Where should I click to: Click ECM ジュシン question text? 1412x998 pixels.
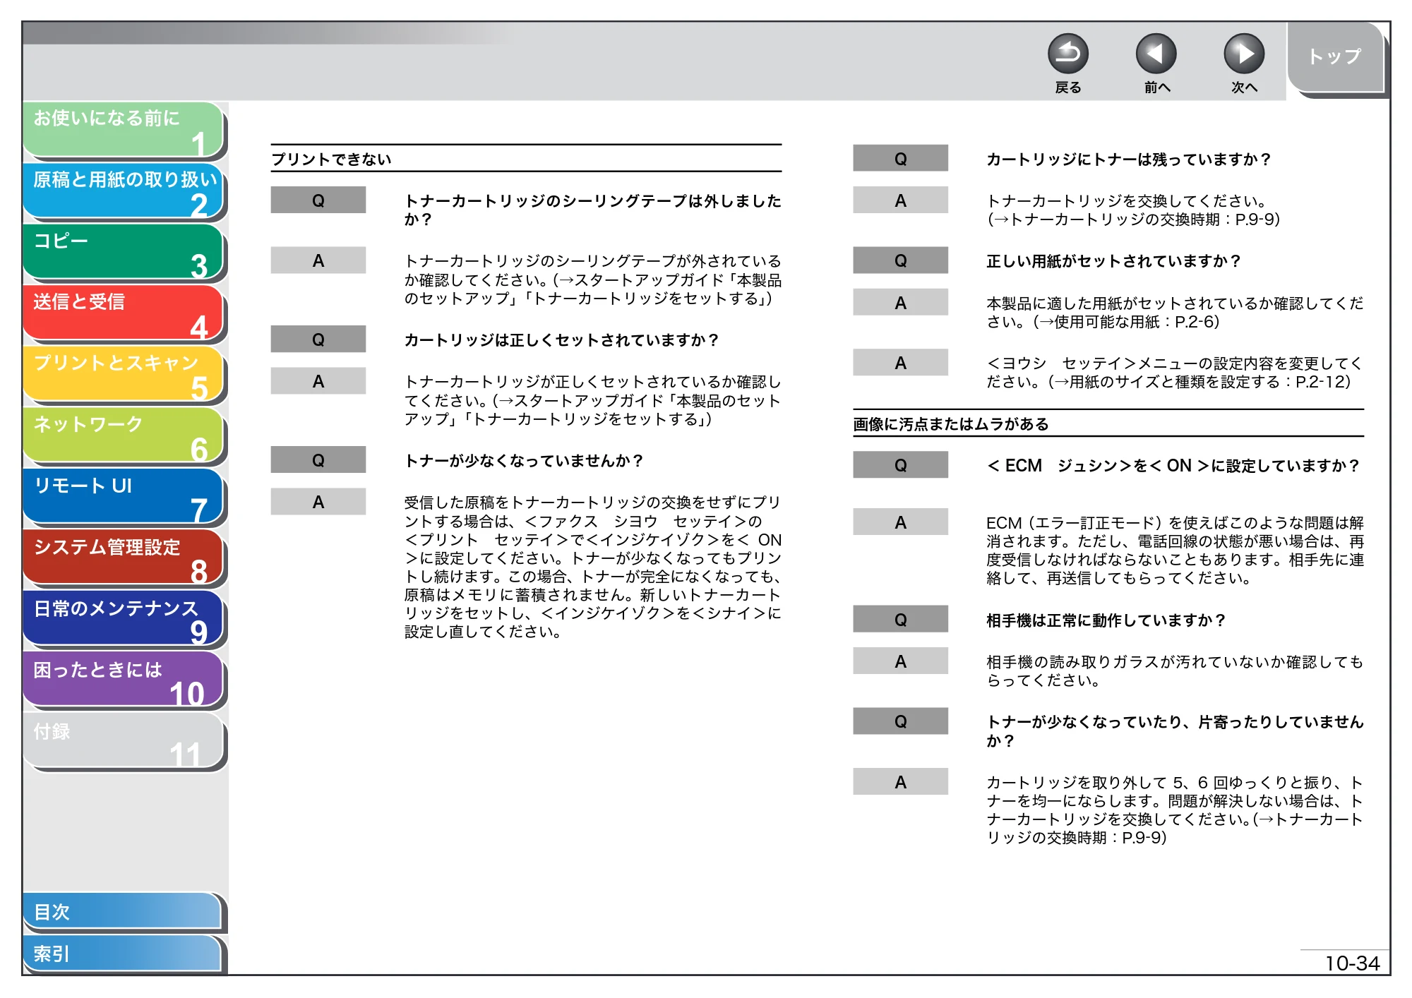click(1173, 466)
